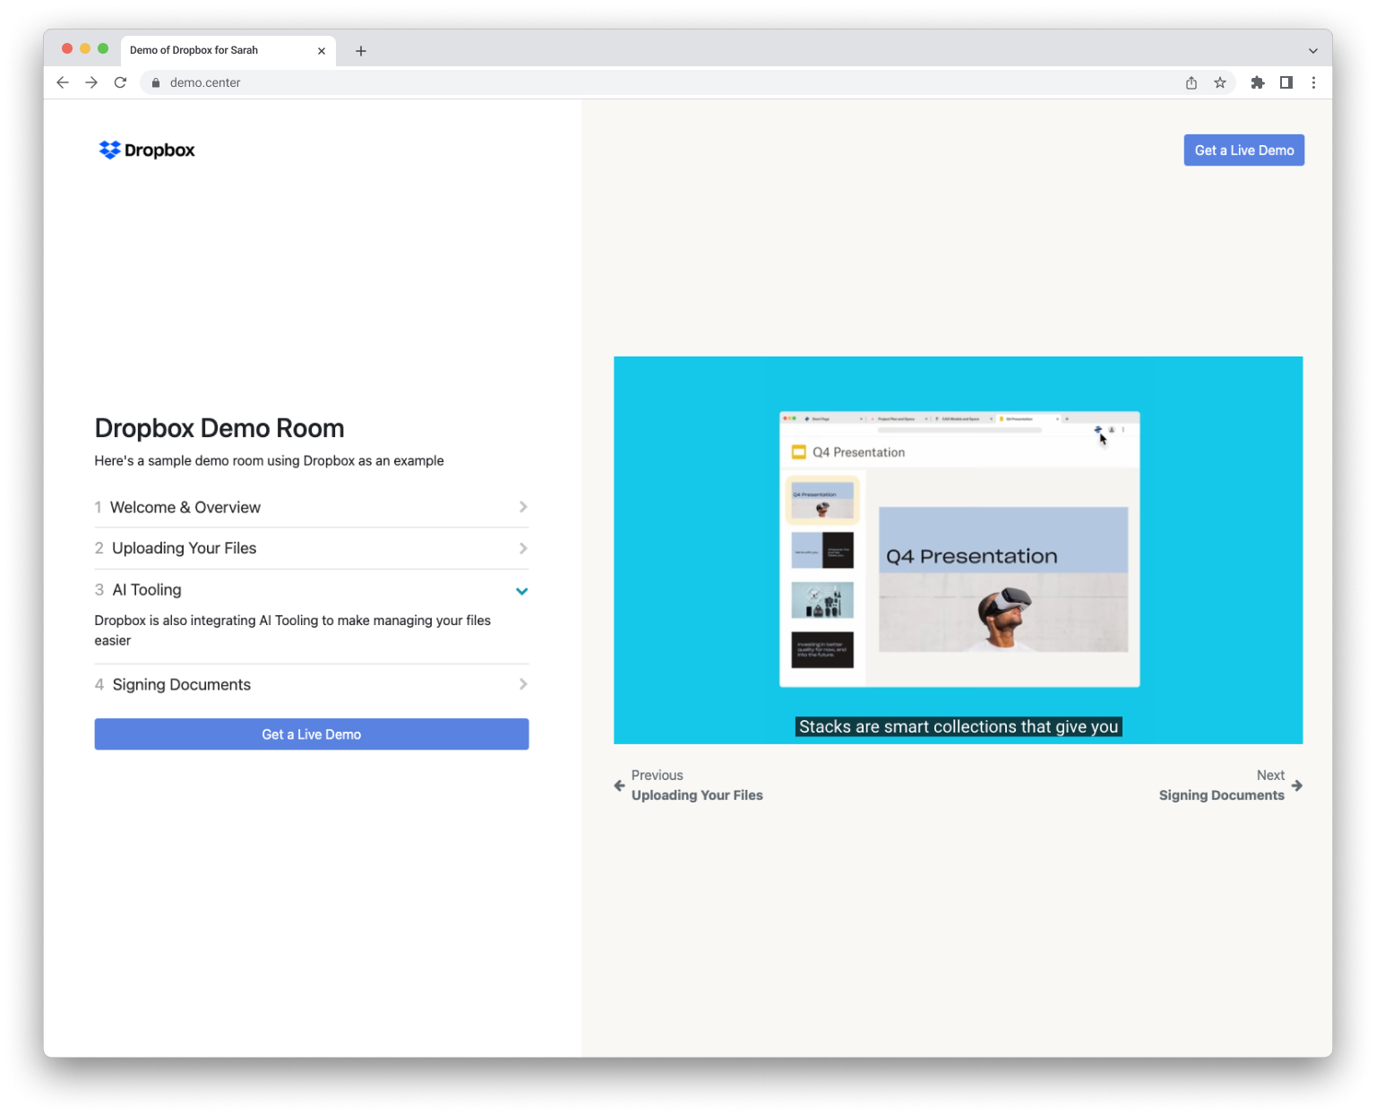Screen dimensions: 1376x1115
Task: Click the lock icon in address bar
Action: [x=156, y=82]
